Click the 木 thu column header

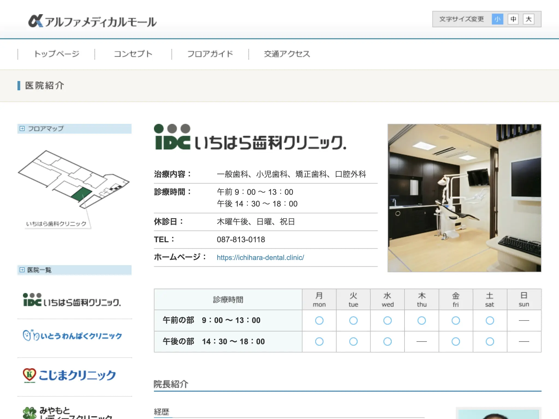pyautogui.click(x=422, y=300)
